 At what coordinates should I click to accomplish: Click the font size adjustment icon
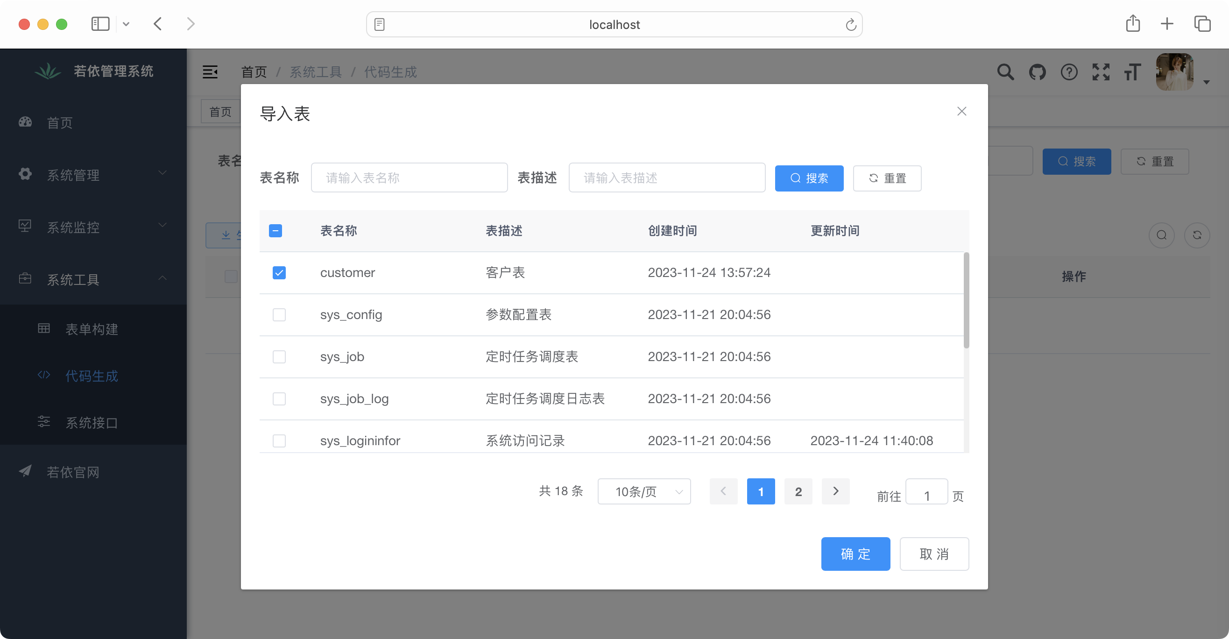pos(1132,72)
